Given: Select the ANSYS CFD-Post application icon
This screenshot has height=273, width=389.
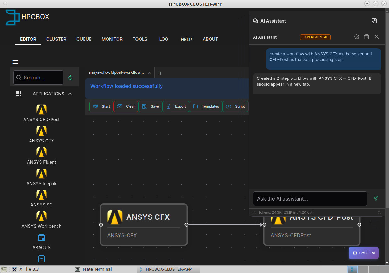Looking at the screenshot, I should 41,109.
